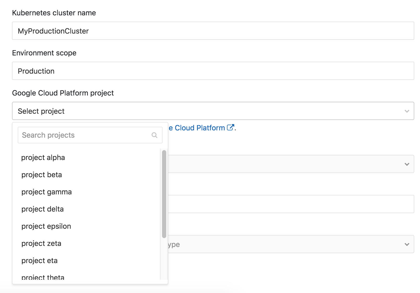Choose project gamma as the GCP project
The image size is (420, 293).
pyautogui.click(x=46, y=192)
